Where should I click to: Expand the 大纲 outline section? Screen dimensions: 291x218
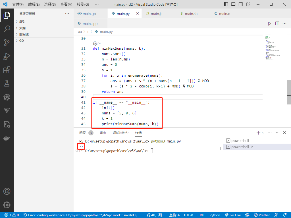coord(43,28)
